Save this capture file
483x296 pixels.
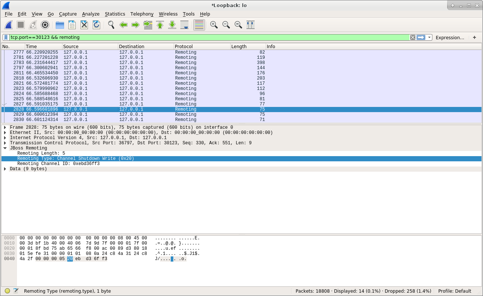(72, 25)
